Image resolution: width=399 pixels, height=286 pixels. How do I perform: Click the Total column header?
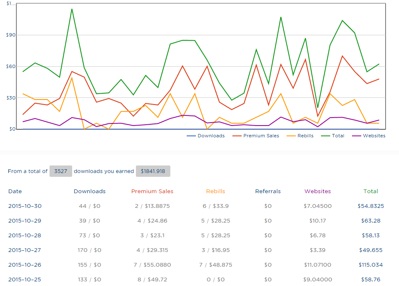click(370, 191)
